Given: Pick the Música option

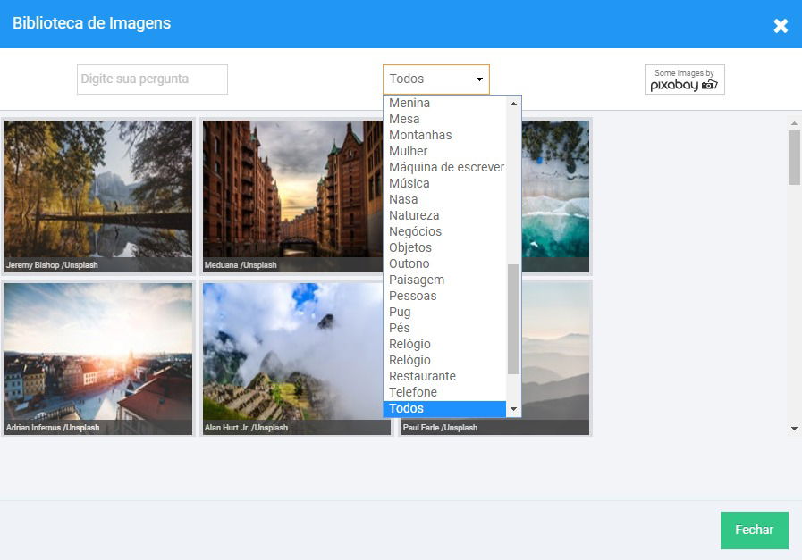Looking at the screenshot, I should point(444,183).
